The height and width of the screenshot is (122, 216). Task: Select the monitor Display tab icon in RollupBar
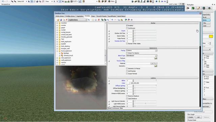click(204, 8)
